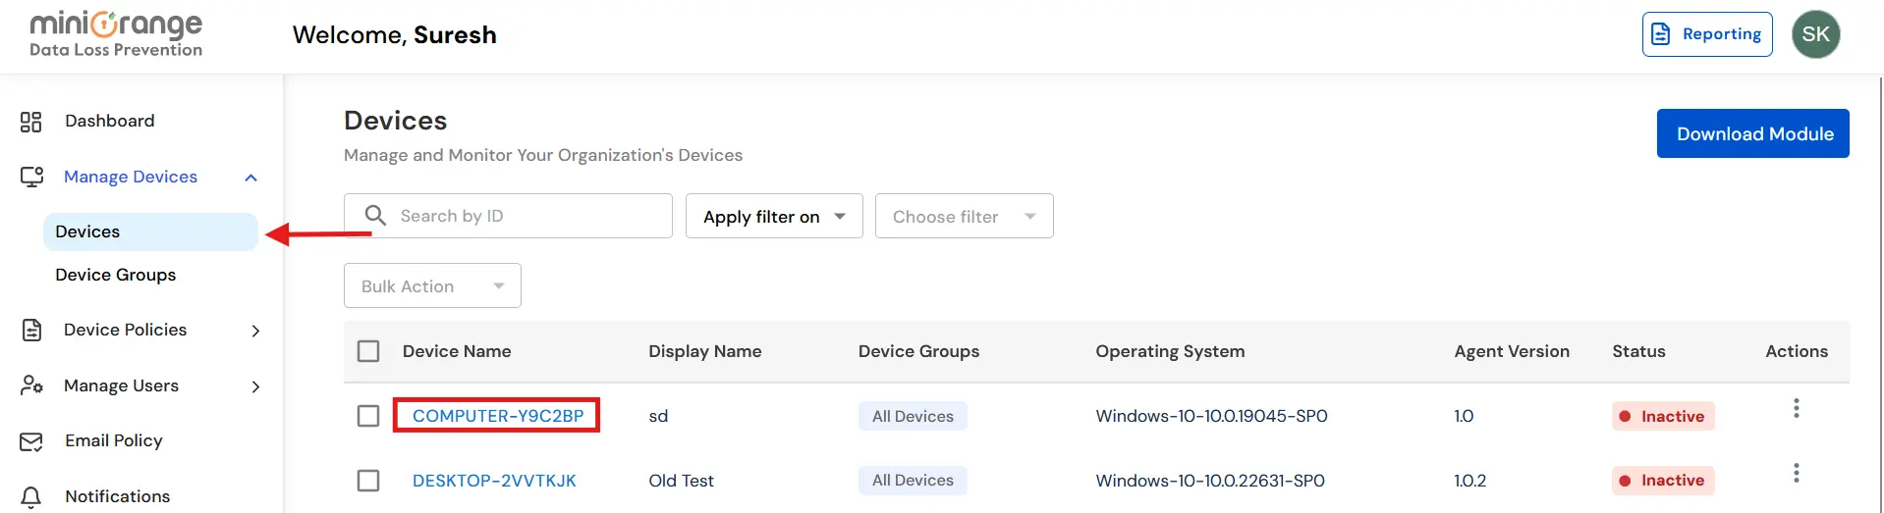Image resolution: width=1884 pixels, height=513 pixels.
Task: Click All Devices tag for DESKTOP-2VVTKJK
Action: [x=913, y=481]
